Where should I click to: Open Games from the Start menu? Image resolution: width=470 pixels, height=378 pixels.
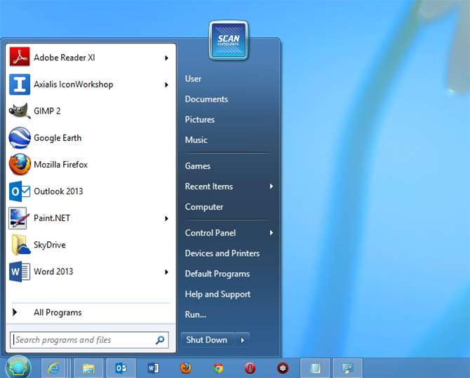click(x=198, y=166)
